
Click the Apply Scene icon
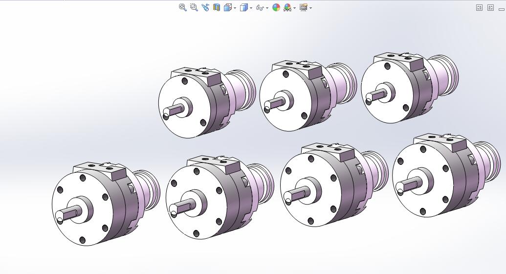tap(287, 7)
